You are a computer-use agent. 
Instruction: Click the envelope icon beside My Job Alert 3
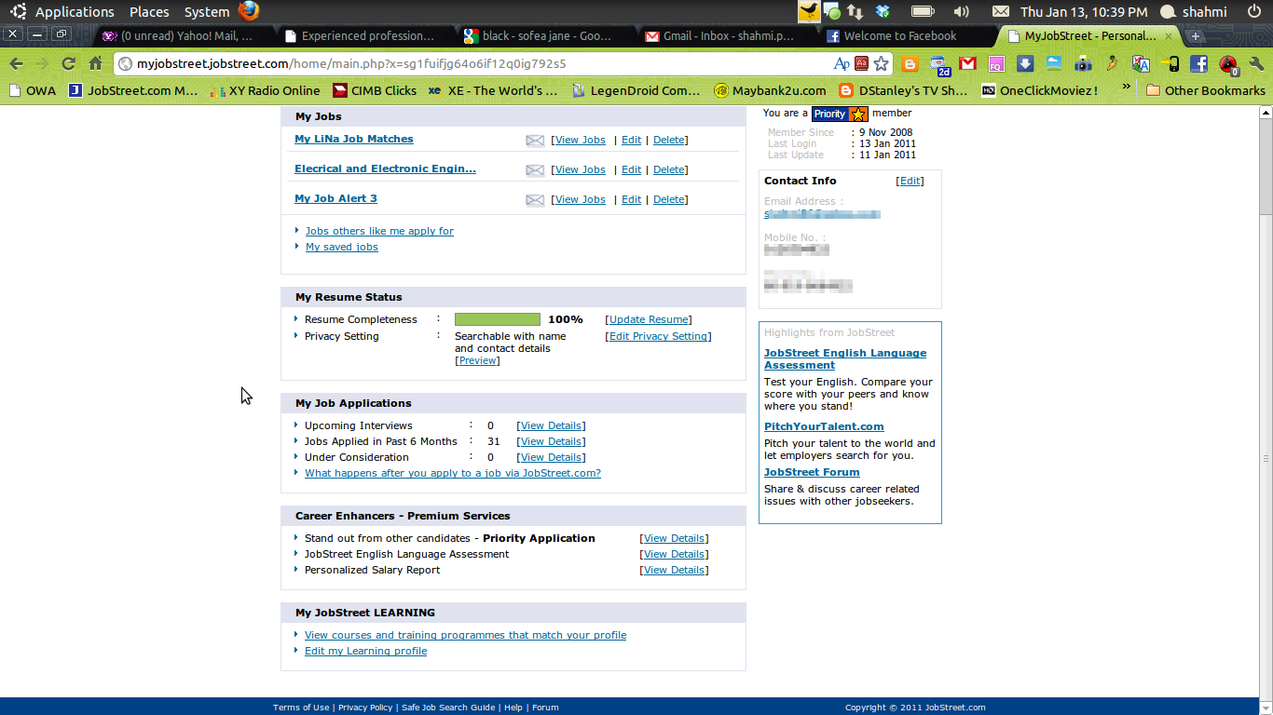pos(535,200)
